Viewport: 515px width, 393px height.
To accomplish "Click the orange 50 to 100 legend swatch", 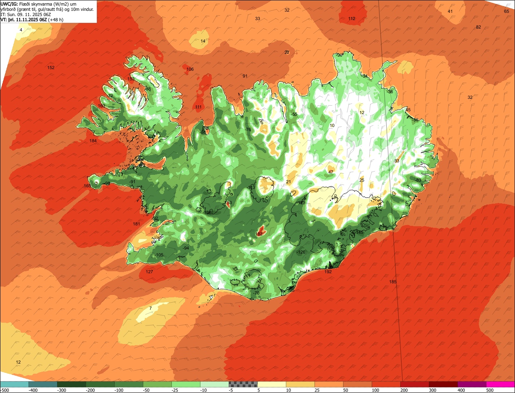I will tap(357, 384).
